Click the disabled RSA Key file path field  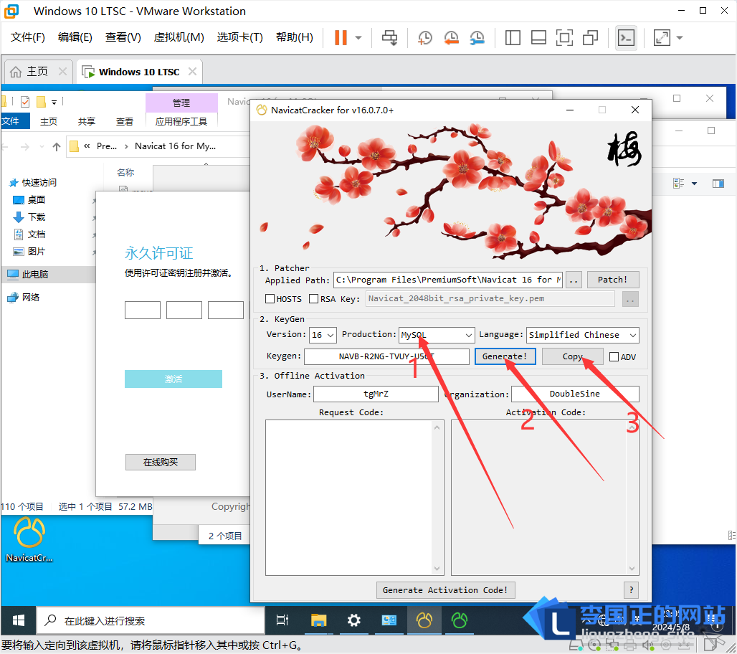(490, 298)
